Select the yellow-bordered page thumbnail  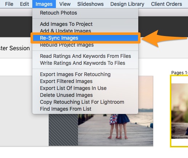point(179,111)
